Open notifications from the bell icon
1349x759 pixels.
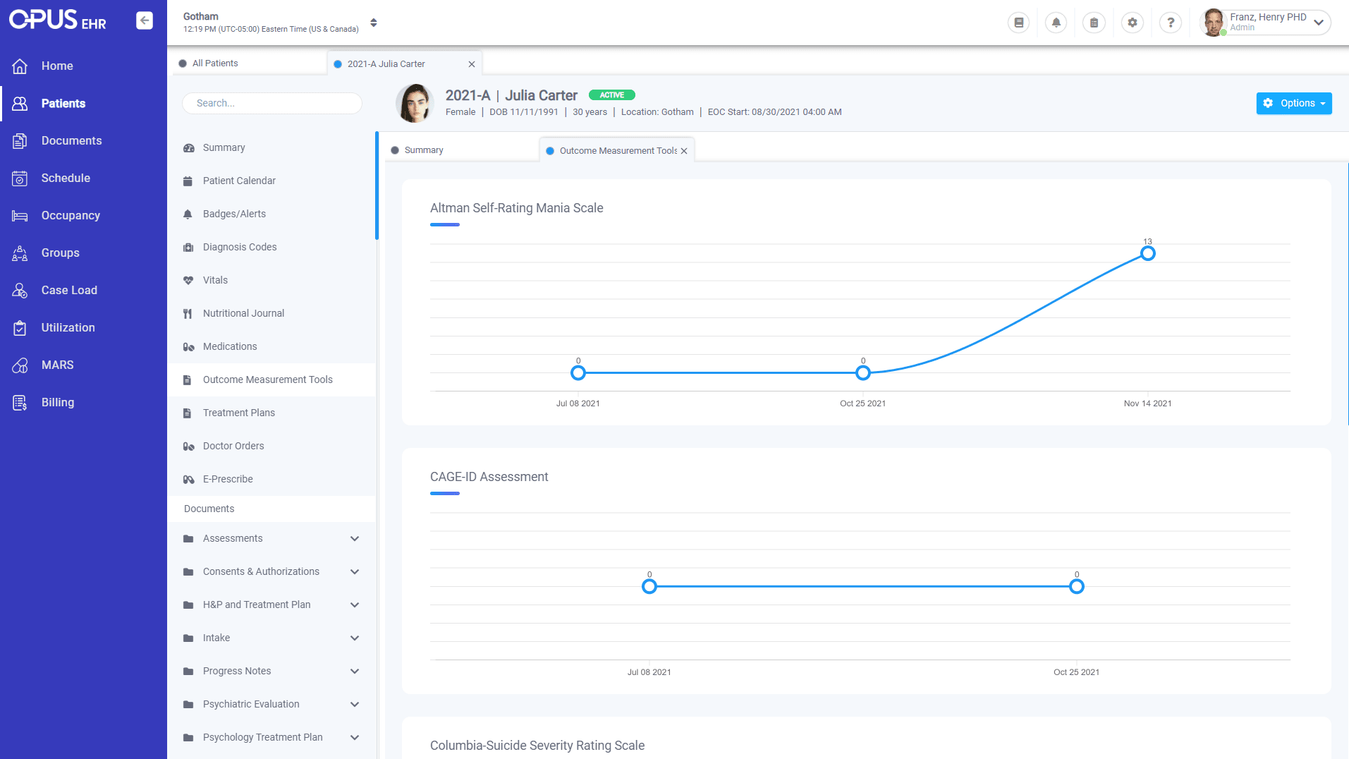point(1056,22)
